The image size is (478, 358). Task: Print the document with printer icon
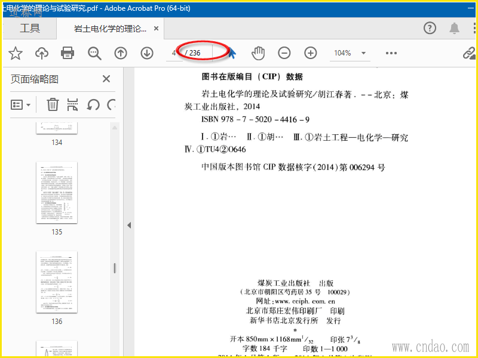click(x=68, y=53)
